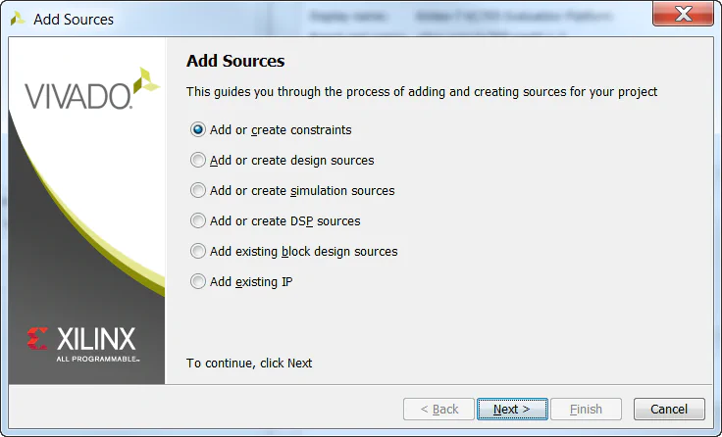Choose the Add existing IP option
The width and height of the screenshot is (722, 437).
[198, 282]
